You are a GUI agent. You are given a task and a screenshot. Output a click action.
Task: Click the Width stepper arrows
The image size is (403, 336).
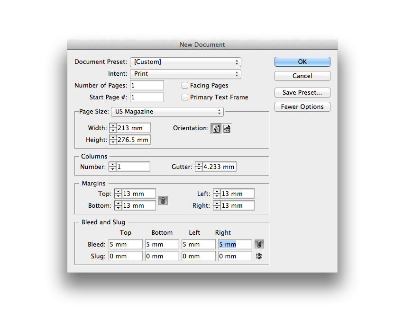pos(113,128)
